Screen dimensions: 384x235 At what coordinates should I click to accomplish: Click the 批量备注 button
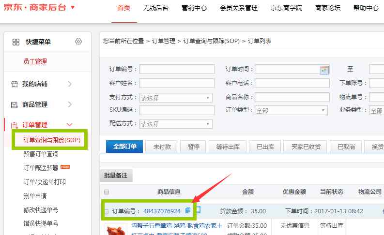(x=116, y=176)
